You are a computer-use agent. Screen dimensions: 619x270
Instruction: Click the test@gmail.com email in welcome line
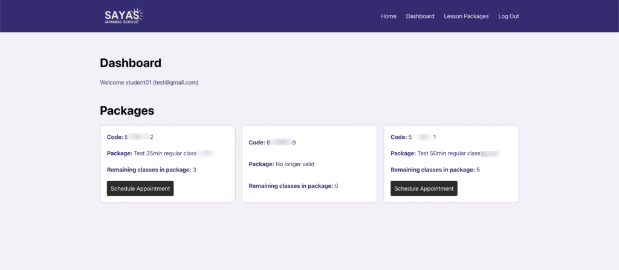click(176, 82)
